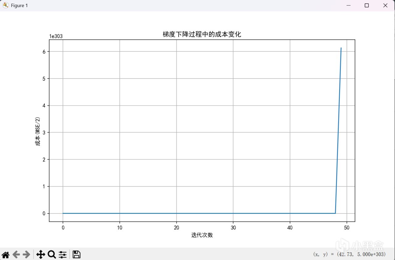Maximize the Figure 1 window

coord(367,6)
